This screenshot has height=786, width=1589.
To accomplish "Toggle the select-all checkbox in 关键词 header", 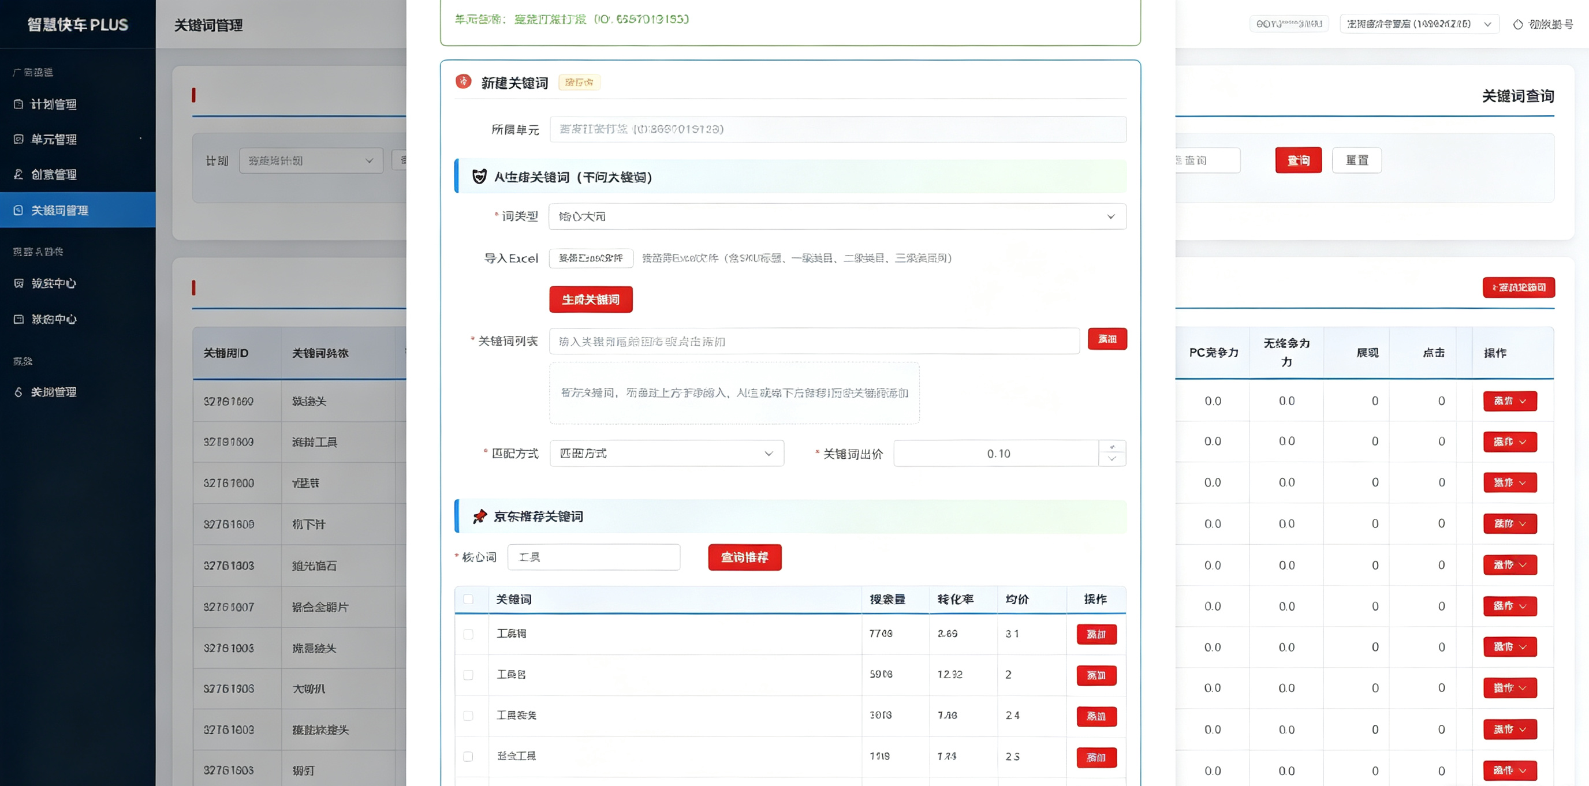I will point(468,599).
